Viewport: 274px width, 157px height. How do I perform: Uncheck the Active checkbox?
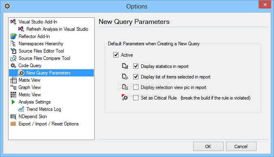[116, 55]
